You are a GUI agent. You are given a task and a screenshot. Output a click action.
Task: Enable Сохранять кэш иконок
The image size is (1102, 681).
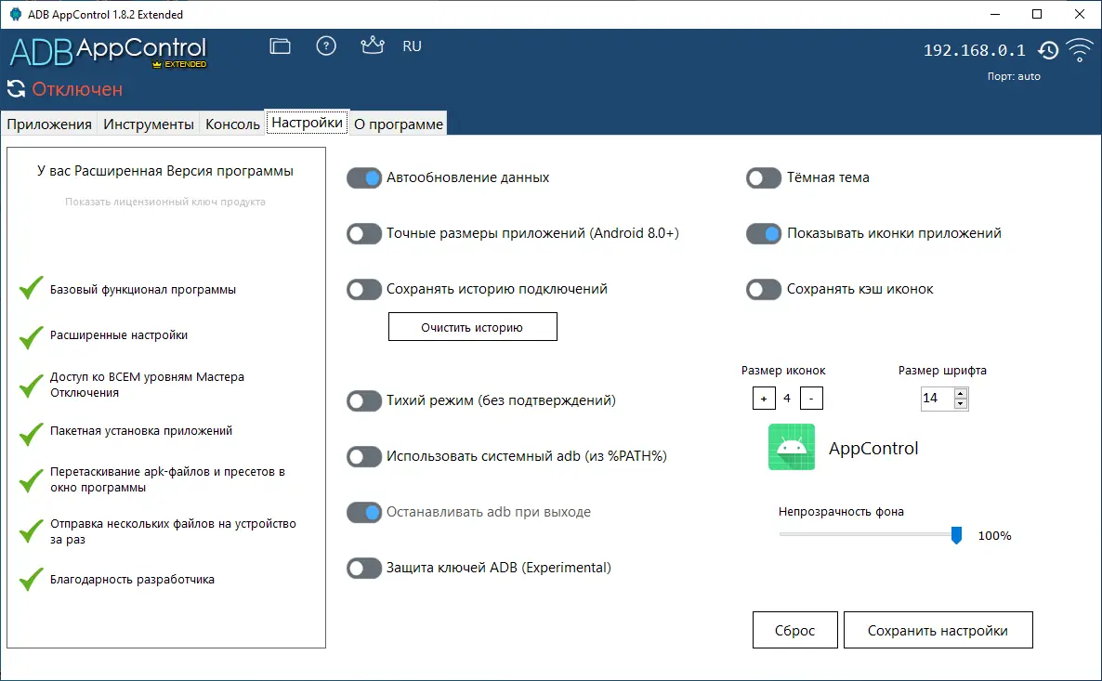pos(763,289)
